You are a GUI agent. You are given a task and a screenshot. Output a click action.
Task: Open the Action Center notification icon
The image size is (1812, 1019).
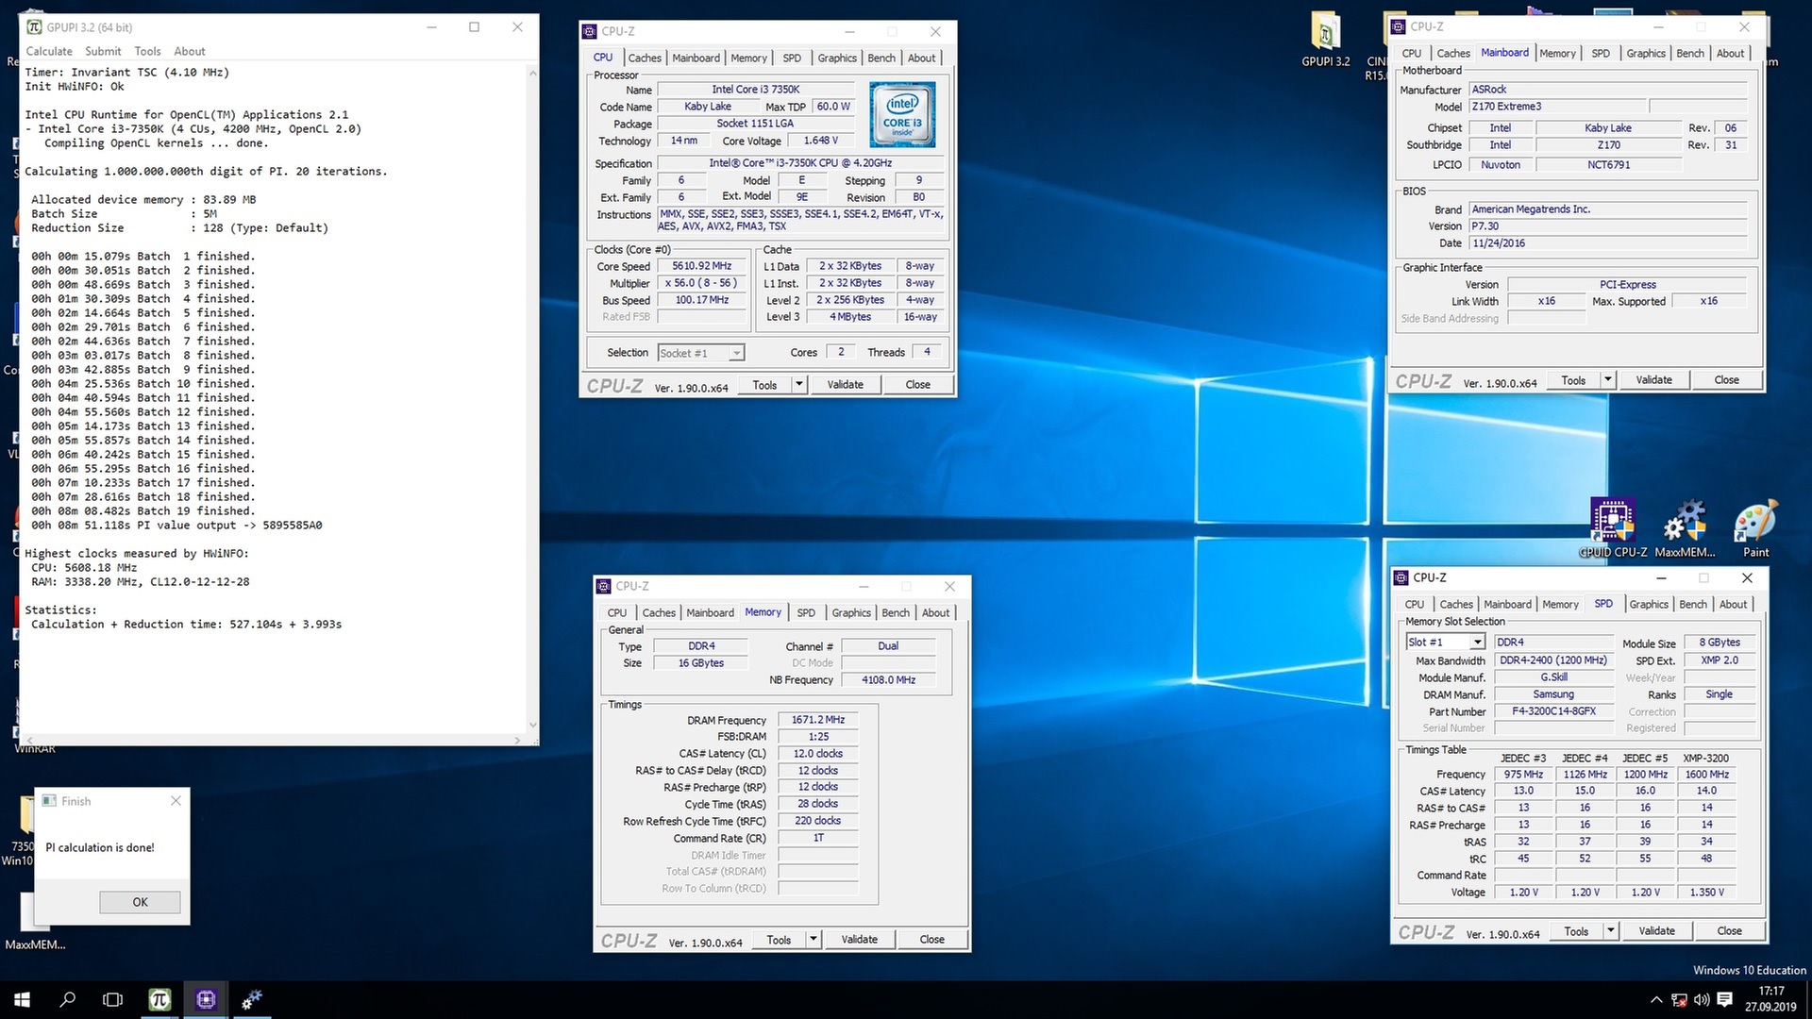click(x=1725, y=1000)
